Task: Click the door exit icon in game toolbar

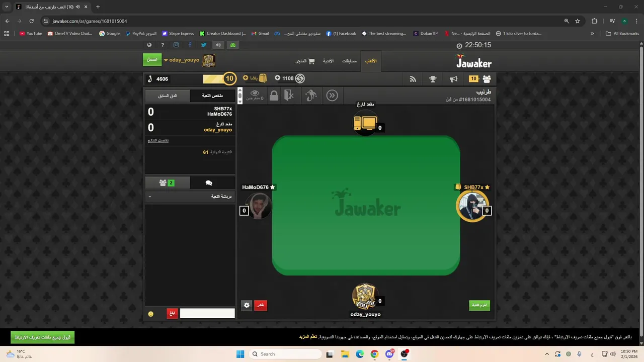Action: [289, 96]
